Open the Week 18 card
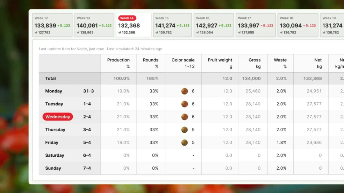Image resolution: width=344 pixels, height=193 pixels. (x=298, y=25)
